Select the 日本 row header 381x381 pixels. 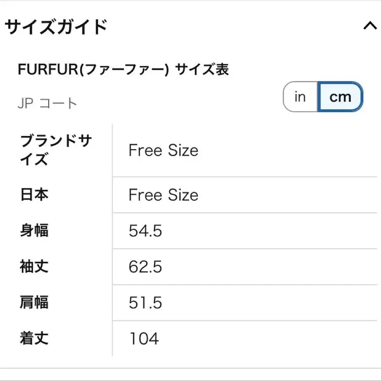point(34,195)
